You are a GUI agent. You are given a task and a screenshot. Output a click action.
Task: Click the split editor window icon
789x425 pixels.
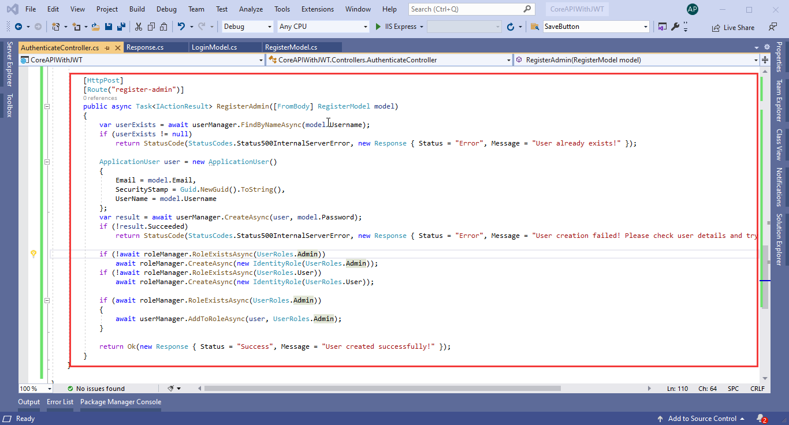coord(765,60)
